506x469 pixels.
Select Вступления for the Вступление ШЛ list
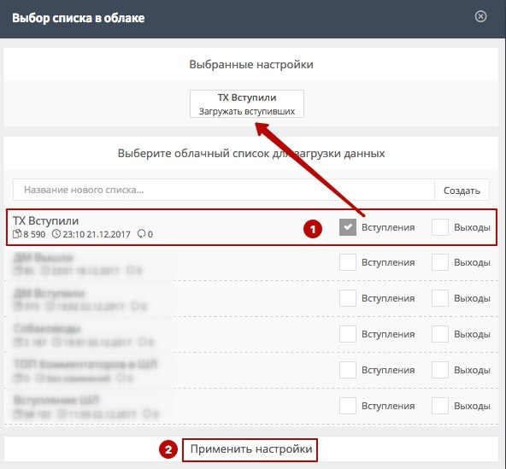point(348,405)
